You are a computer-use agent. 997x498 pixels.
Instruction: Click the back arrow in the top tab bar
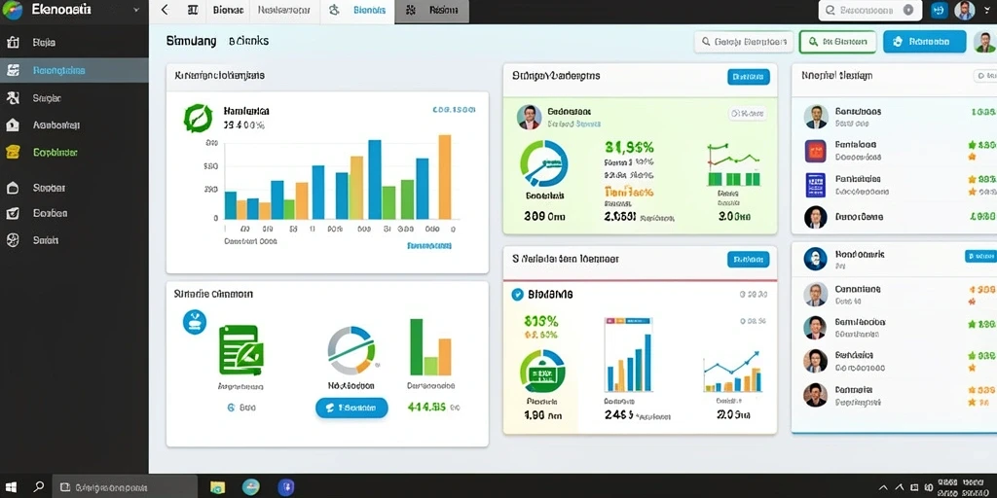pos(165,10)
